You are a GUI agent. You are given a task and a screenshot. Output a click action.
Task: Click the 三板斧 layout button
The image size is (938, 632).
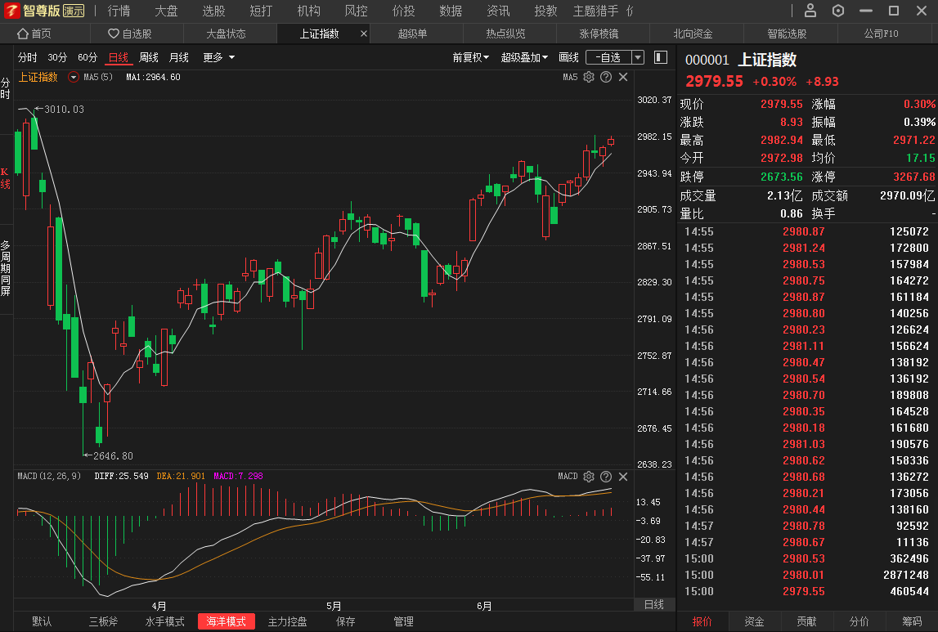(x=103, y=622)
